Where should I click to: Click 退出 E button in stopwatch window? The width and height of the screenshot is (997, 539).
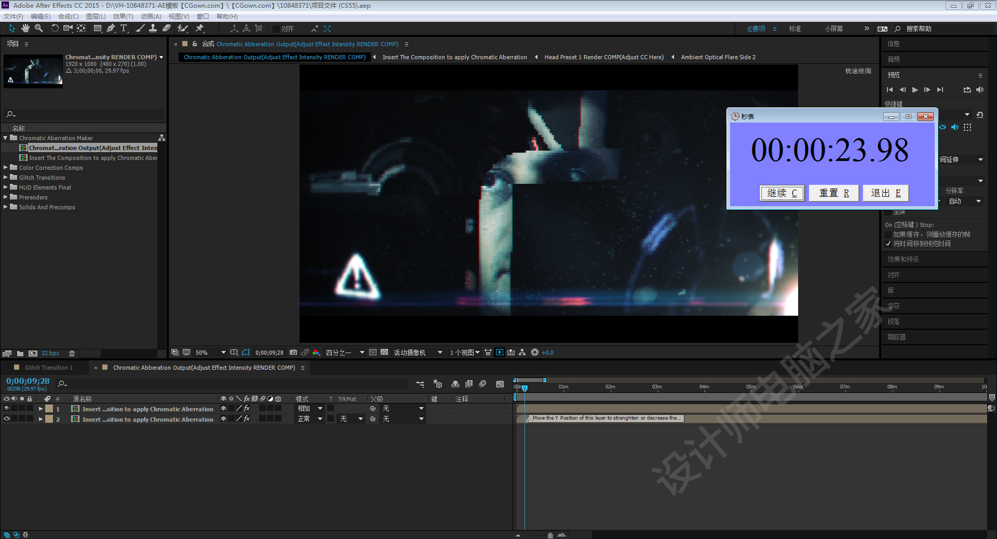click(x=886, y=193)
